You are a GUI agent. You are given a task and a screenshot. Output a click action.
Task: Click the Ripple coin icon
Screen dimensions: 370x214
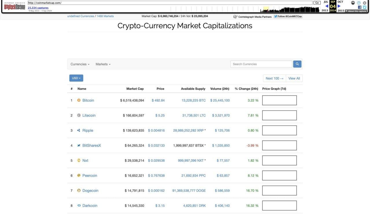[x=79, y=130]
